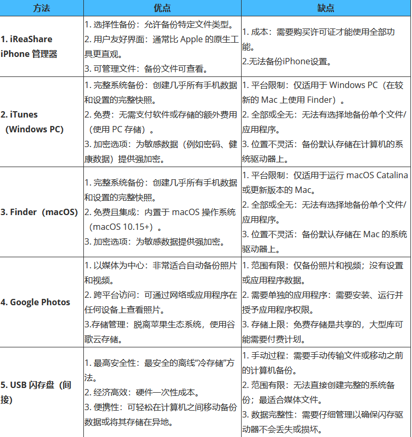Click 免费且集成：内置于 macOS 操作系统
Screen dimensions: 412x437
click(160, 220)
